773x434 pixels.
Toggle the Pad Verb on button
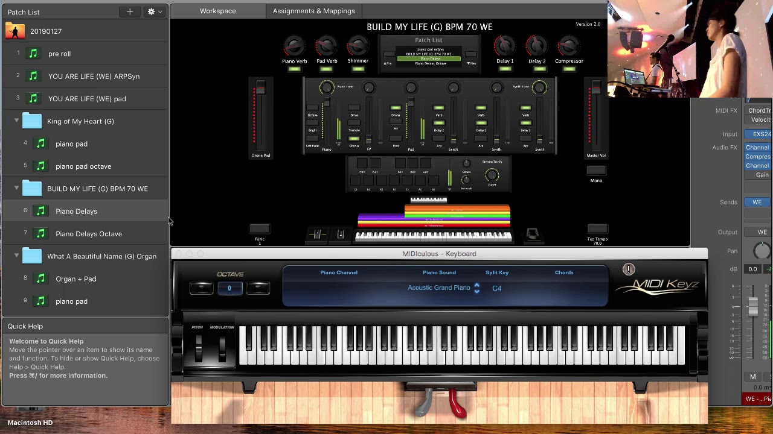327,69
